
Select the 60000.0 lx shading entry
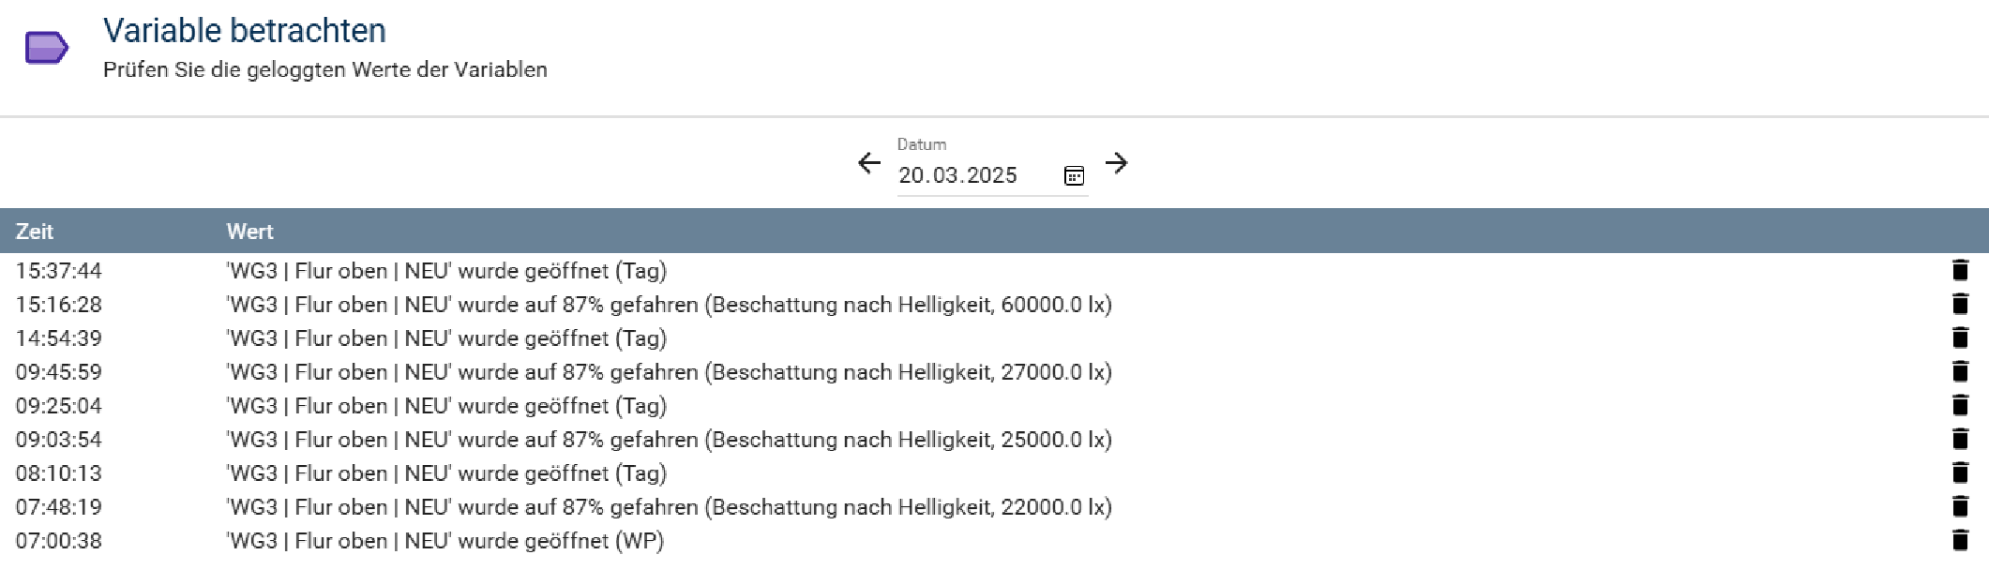pyautogui.click(x=994, y=304)
